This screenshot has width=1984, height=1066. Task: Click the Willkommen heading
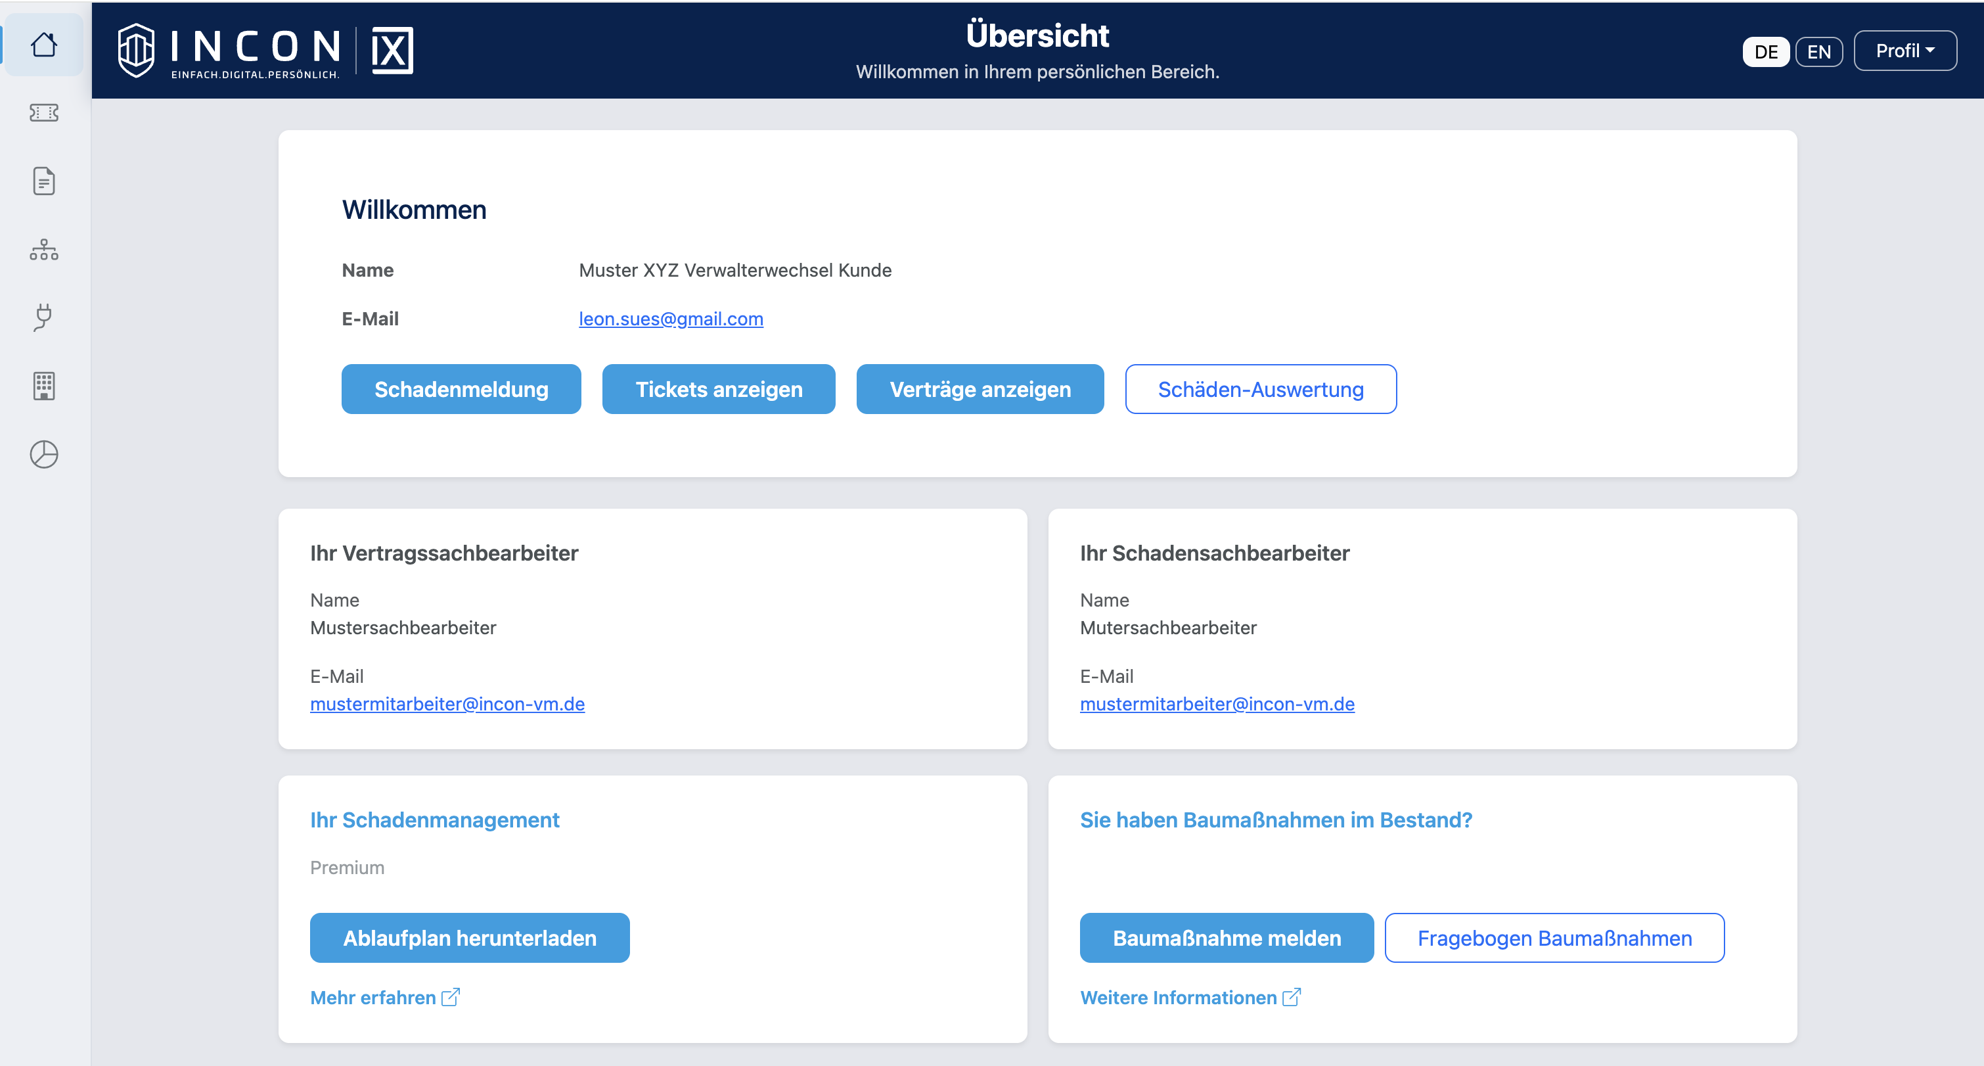(x=415, y=210)
